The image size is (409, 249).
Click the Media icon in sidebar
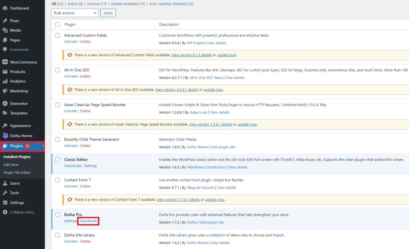click(x=5, y=30)
